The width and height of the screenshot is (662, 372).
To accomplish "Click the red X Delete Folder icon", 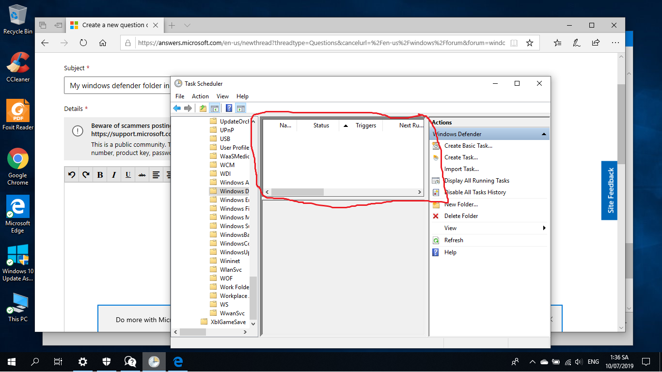I will click(x=436, y=216).
